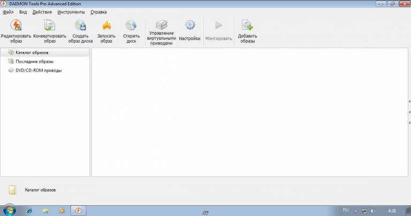The height and width of the screenshot is (216, 411).
Task: Show hidden tray icons arrow
Action: [x=355, y=211]
